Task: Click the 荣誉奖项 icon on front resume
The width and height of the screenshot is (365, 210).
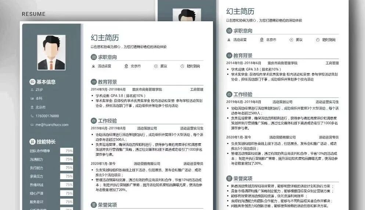Action: (x=94, y=205)
